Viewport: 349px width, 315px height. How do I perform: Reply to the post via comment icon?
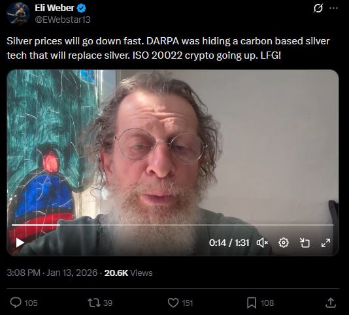coord(16,303)
